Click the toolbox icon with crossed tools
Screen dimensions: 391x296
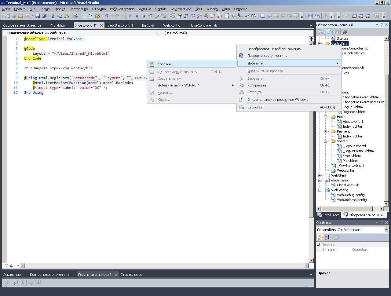point(199,16)
